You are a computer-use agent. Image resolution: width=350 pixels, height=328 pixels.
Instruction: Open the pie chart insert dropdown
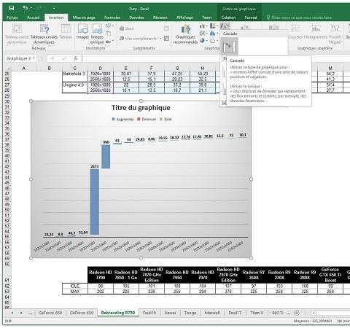(x=203, y=40)
